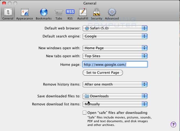Open the Default web browser dropdown
Image resolution: width=180 pixels, height=131 pixels.
pyautogui.click(x=115, y=28)
